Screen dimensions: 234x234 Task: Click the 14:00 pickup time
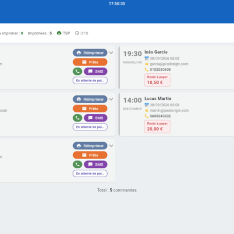pyautogui.click(x=132, y=100)
